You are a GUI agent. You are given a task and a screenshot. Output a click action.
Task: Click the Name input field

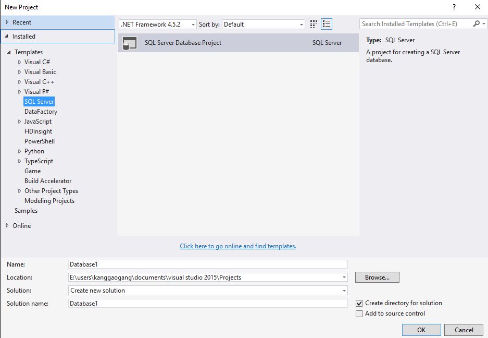click(208, 264)
